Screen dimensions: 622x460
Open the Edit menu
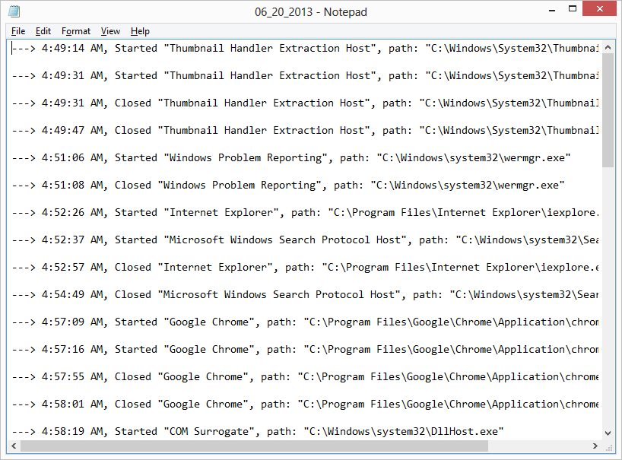43,31
